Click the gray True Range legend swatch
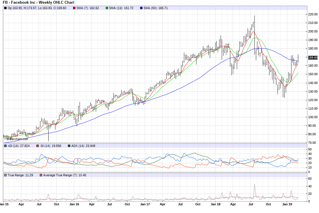 [x=5, y=175]
